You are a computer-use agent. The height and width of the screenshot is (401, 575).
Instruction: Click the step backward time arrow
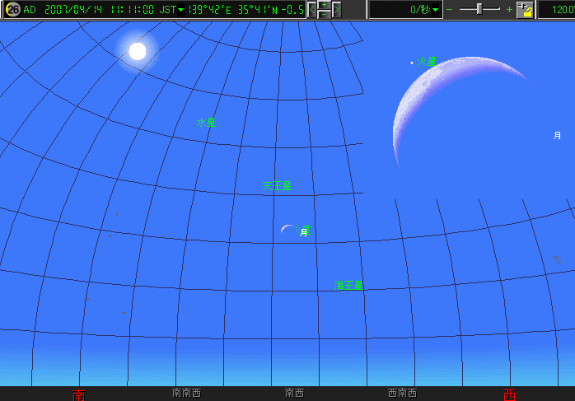312,10
